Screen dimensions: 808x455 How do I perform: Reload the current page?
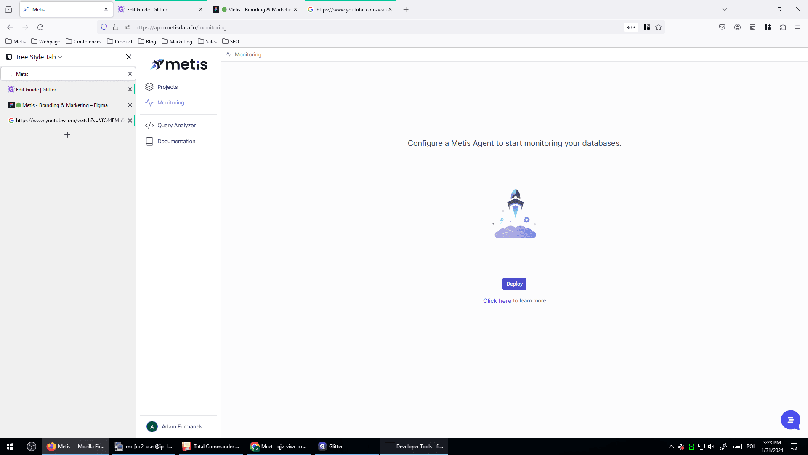click(40, 27)
